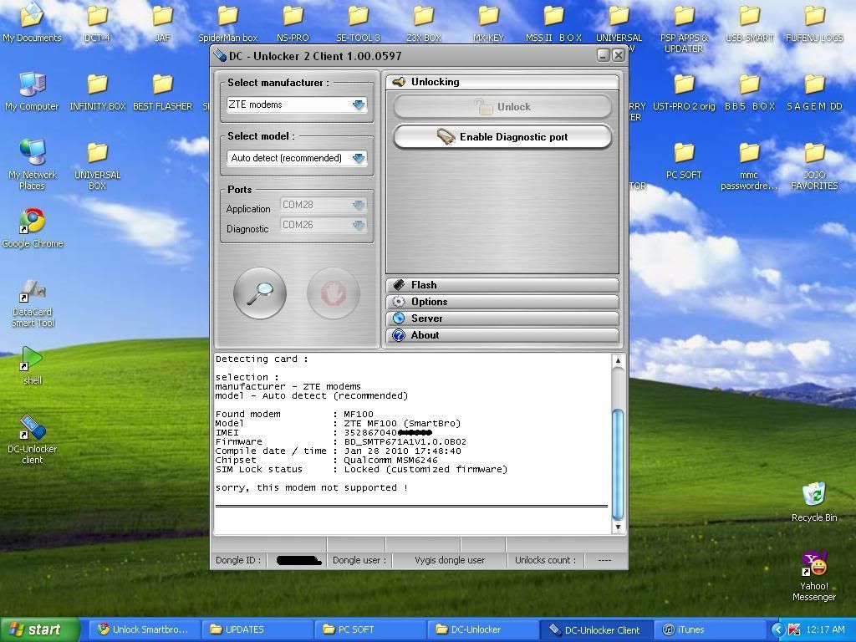The width and height of the screenshot is (856, 642).
Task: Open Yahoo! Messenger desktop icon
Action: (x=813, y=575)
